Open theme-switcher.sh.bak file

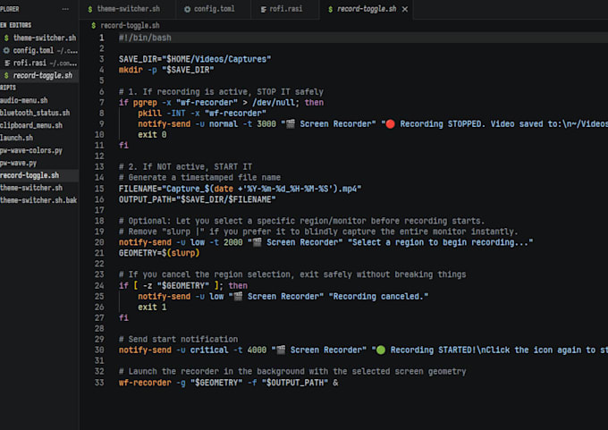tap(38, 200)
